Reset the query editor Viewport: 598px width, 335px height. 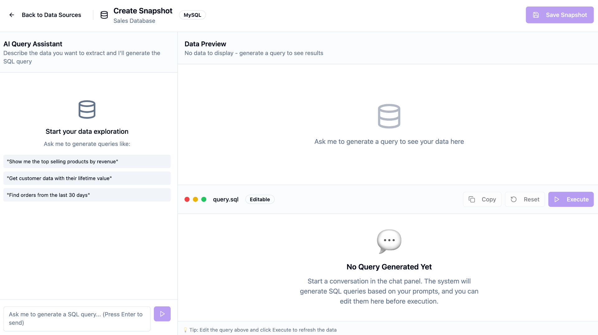(x=525, y=199)
